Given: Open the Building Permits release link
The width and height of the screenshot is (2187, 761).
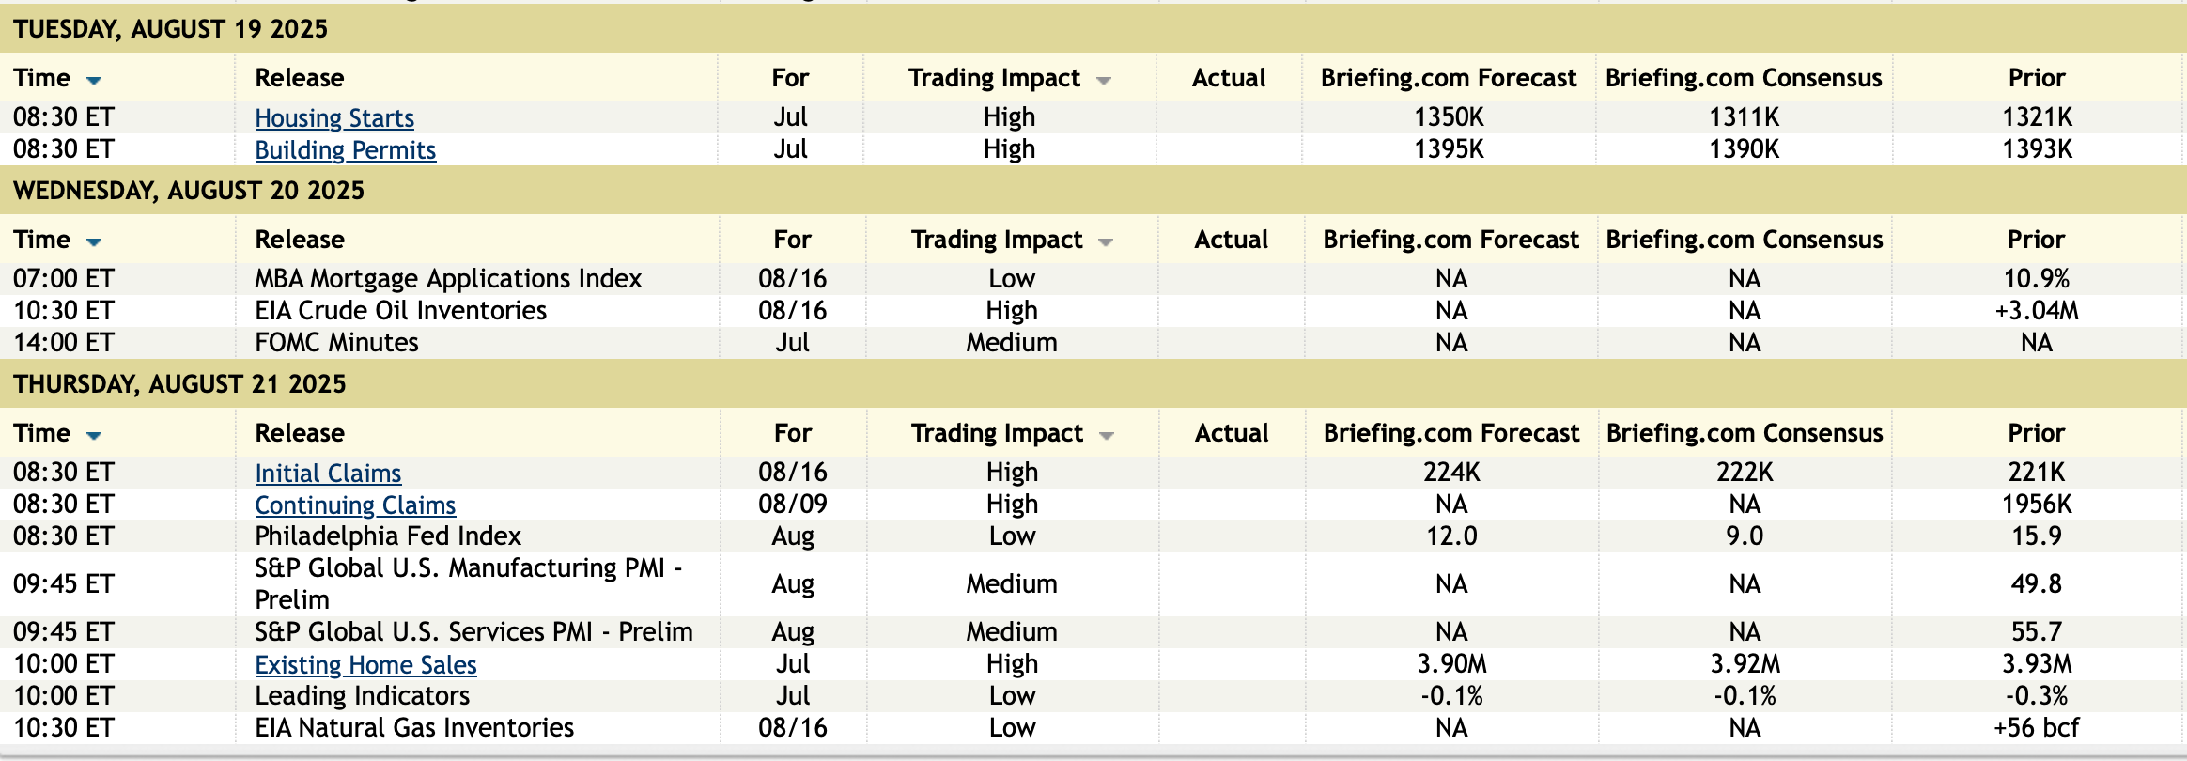Looking at the screenshot, I should coord(345,150).
